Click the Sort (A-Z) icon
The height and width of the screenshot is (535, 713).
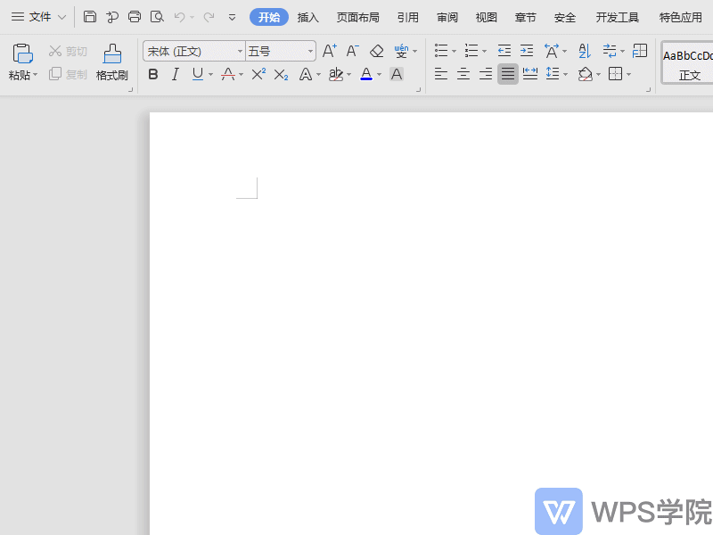585,51
